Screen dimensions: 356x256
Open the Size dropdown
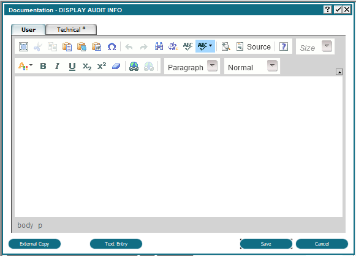[327, 46]
